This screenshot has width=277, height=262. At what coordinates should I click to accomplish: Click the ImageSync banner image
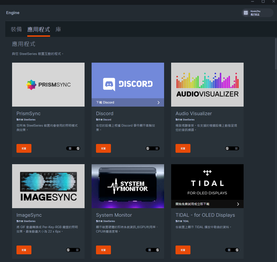[48, 186]
